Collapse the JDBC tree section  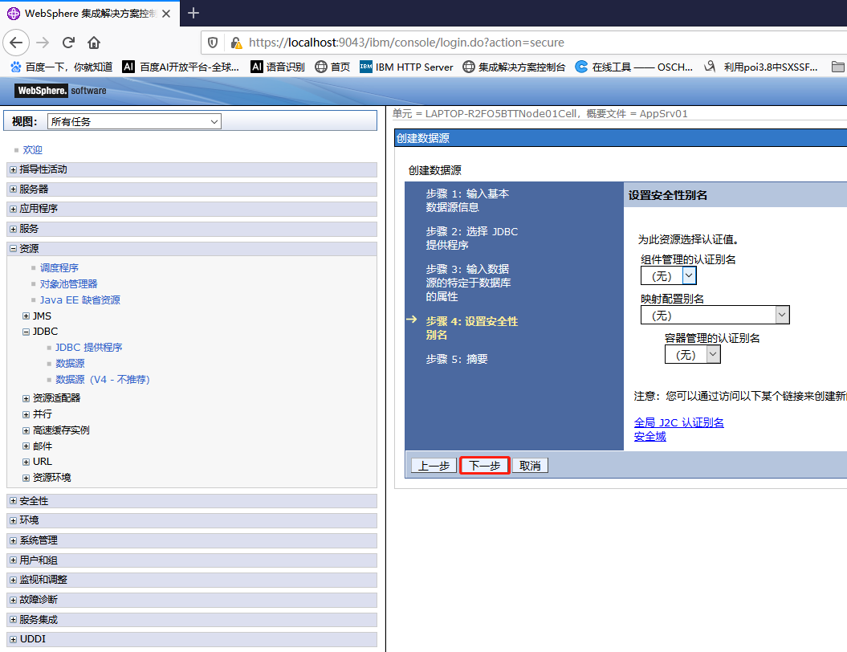click(25, 331)
